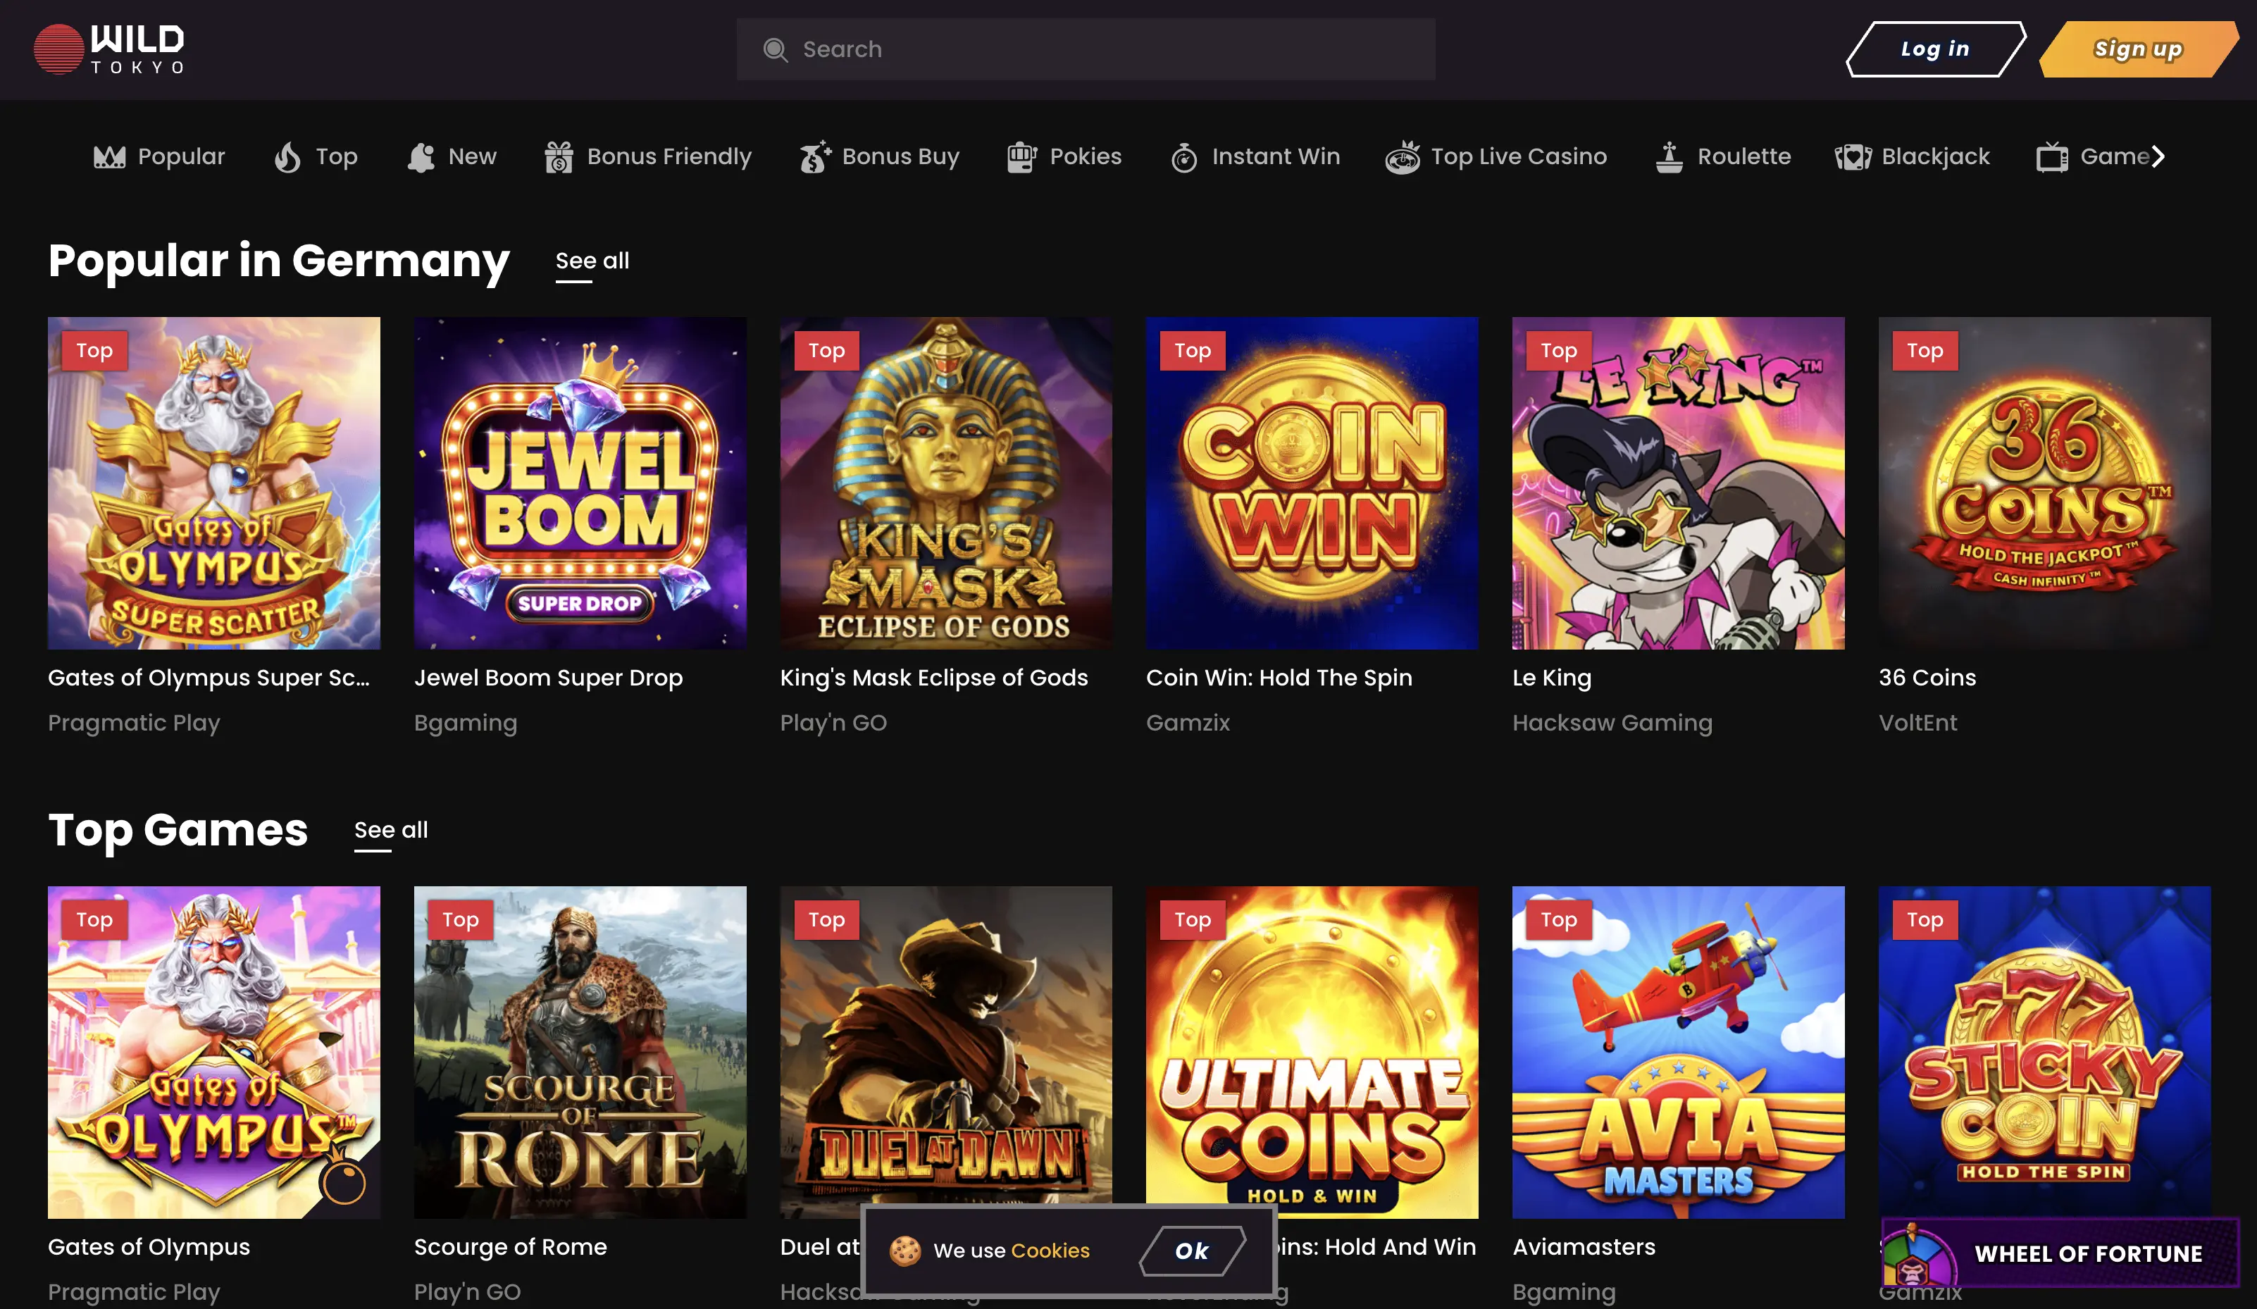Click the Popular crown icon
Screen dimensions: 2257x1309
click(109, 157)
